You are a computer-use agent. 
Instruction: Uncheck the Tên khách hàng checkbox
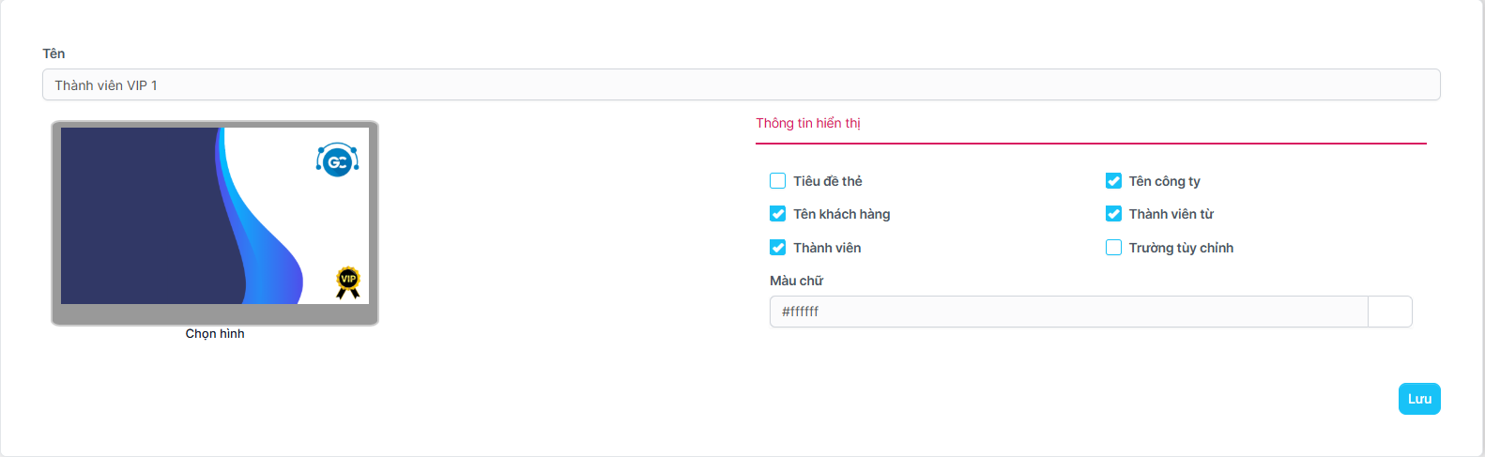coord(777,214)
